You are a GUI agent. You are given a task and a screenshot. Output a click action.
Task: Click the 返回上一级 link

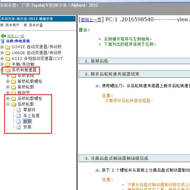[16, 36]
